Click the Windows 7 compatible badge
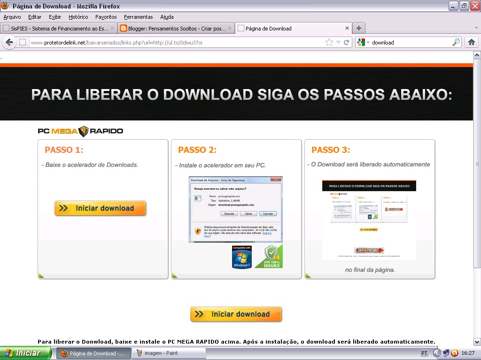This screenshot has width=481, height=360. coord(242,257)
